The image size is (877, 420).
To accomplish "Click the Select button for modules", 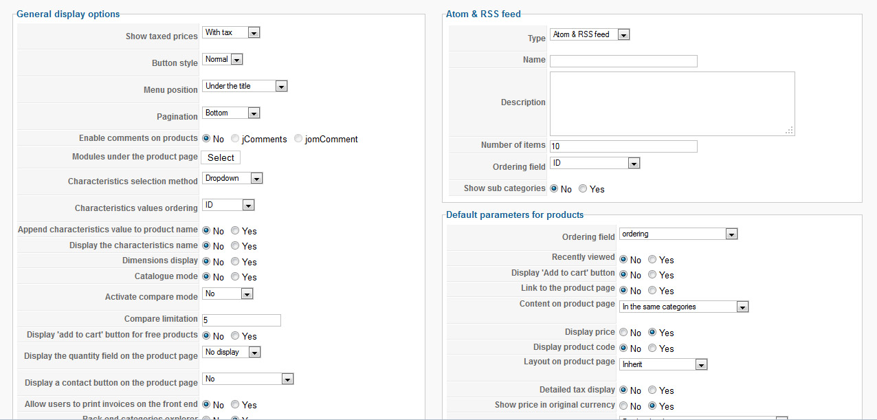I will (221, 157).
